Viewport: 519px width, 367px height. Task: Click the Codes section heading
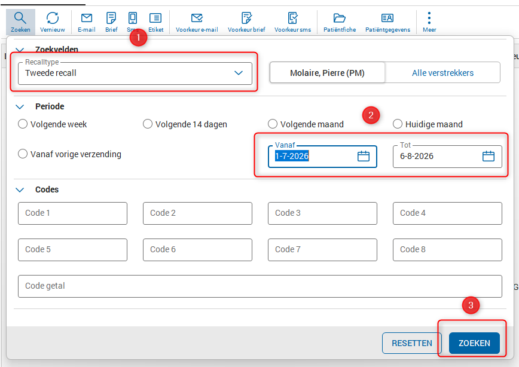[47, 189]
